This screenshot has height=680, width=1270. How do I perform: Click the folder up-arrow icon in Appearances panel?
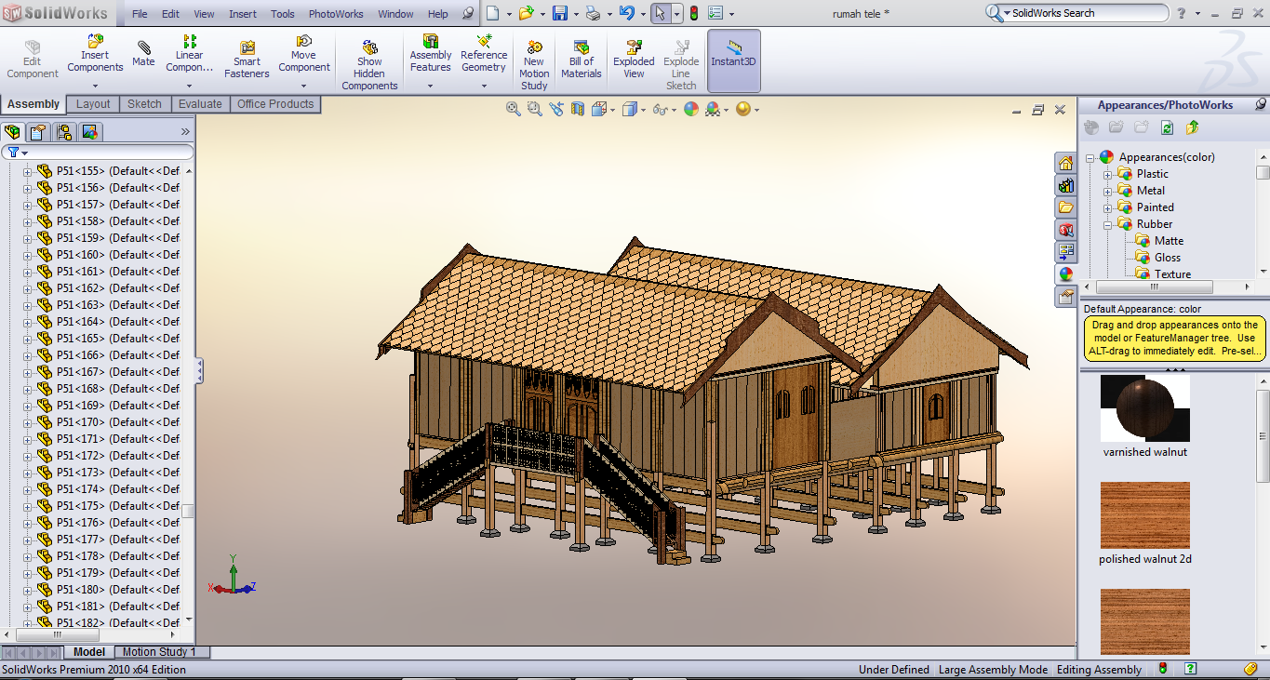(x=1193, y=127)
